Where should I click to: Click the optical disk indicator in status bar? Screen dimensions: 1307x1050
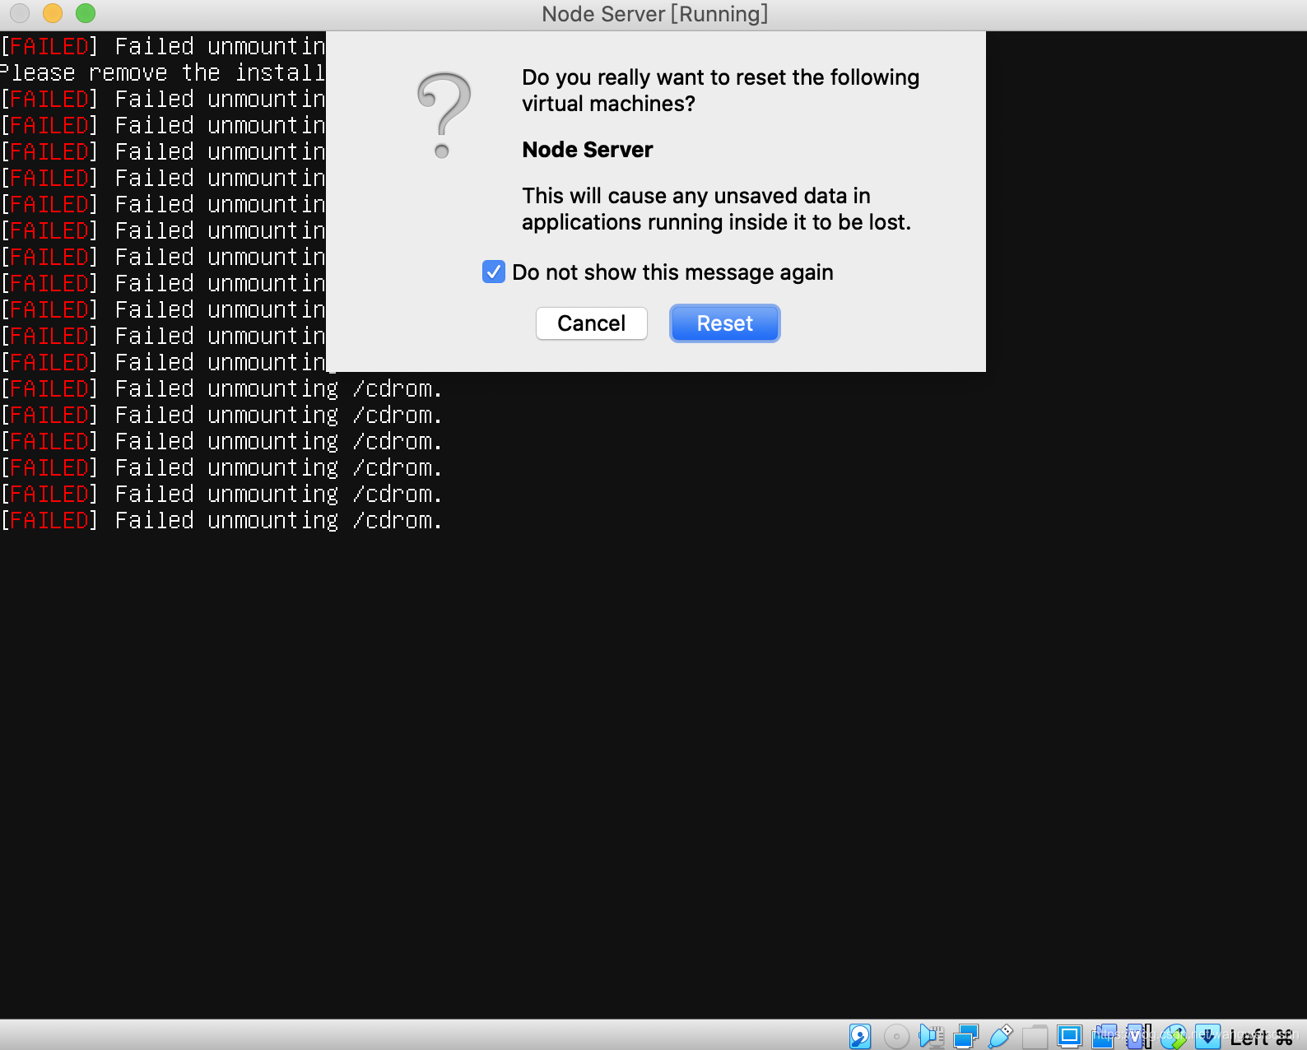pos(895,1036)
